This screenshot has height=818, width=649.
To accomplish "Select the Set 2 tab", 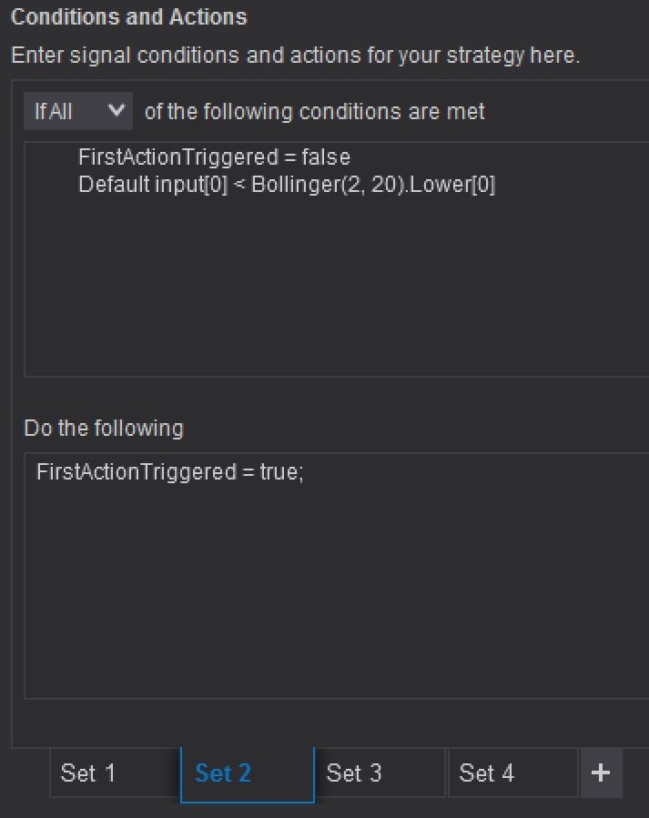I will (224, 773).
